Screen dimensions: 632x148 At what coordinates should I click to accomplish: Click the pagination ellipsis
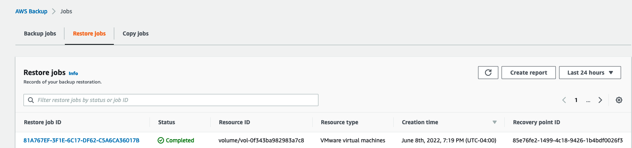click(588, 101)
